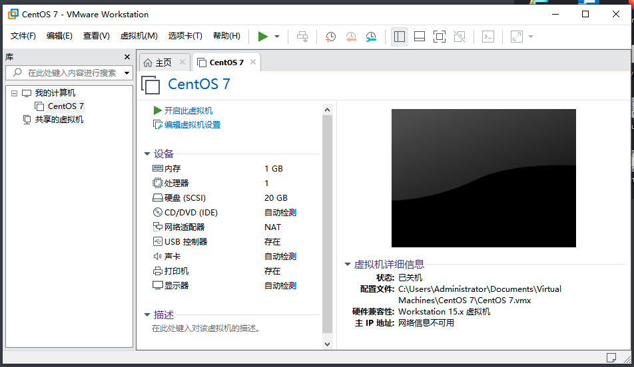This screenshot has height=367, width=634.
Task: Close the 主页 tab
Action: pos(182,62)
